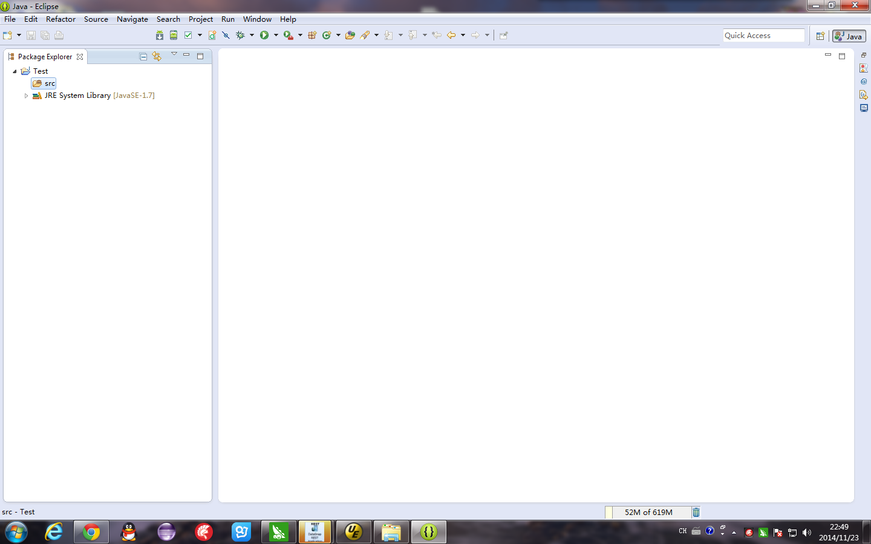This screenshot has height=544, width=871.
Task: Switch to the Java perspective button
Action: 849,36
